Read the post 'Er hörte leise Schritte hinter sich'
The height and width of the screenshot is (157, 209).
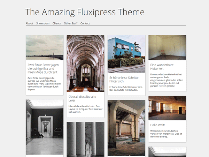coord(124,80)
